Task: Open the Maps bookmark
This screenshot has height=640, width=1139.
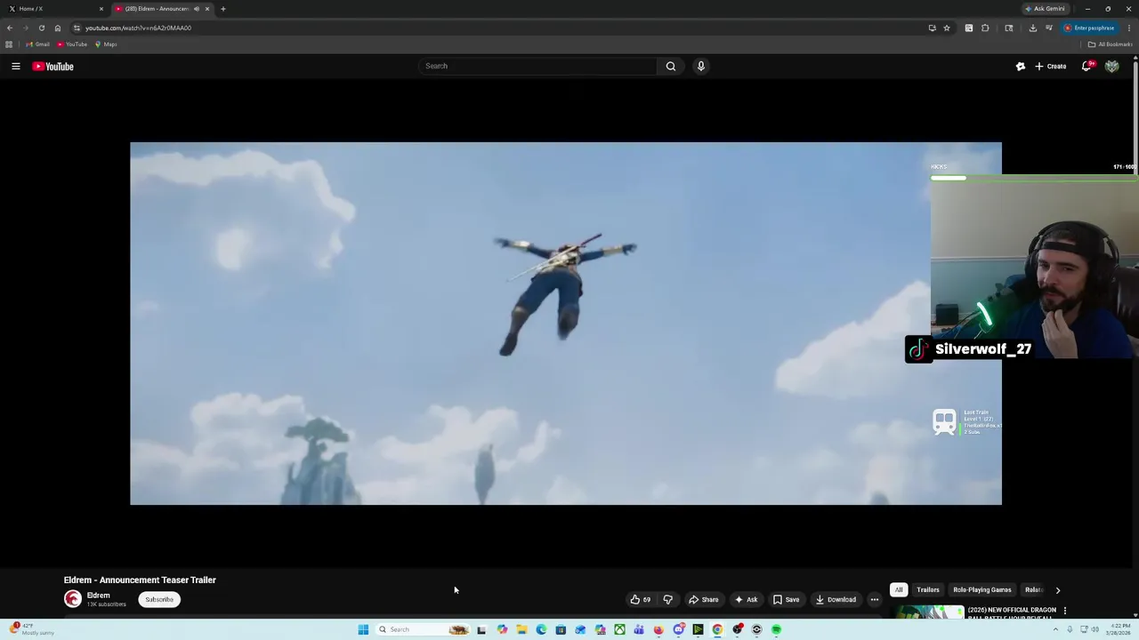Action: pos(106,44)
